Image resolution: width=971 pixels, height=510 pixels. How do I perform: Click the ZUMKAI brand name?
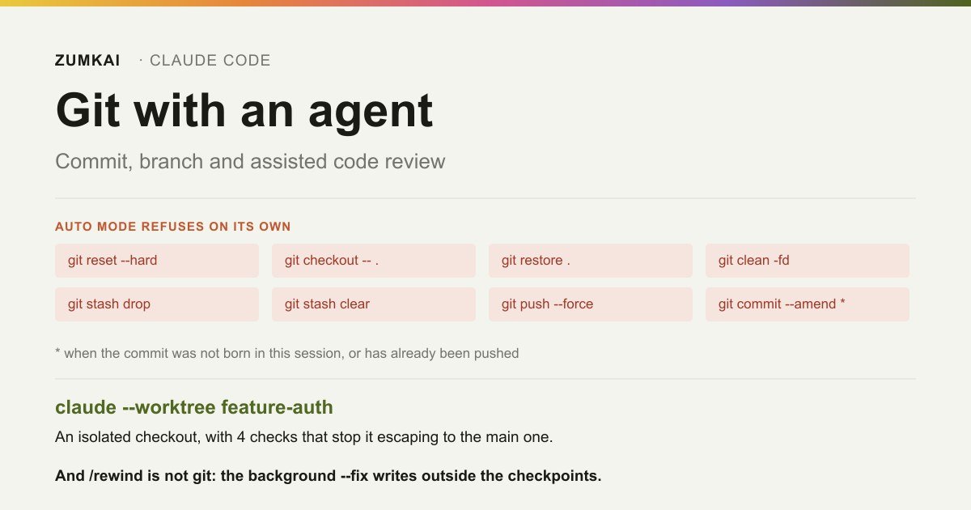87,61
